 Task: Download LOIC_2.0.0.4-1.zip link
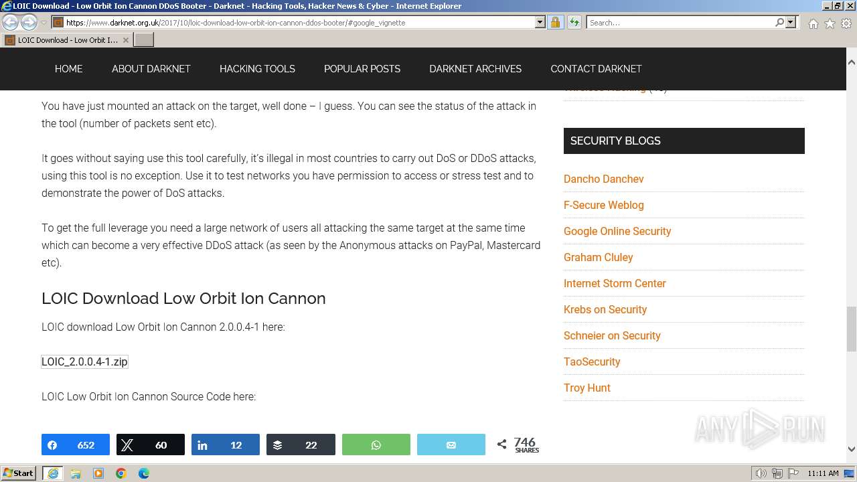pyautogui.click(x=84, y=361)
